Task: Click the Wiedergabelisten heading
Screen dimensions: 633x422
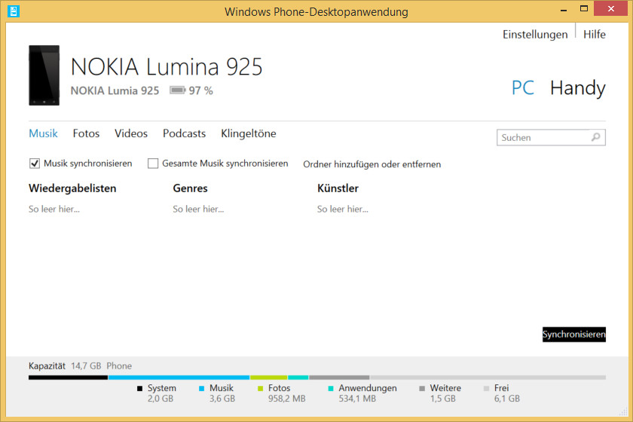Action: [x=72, y=188]
